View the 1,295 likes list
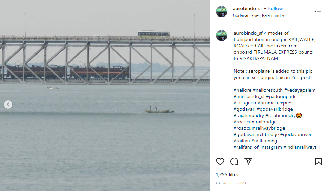The height and width of the screenshot is (191, 327). click(227, 174)
